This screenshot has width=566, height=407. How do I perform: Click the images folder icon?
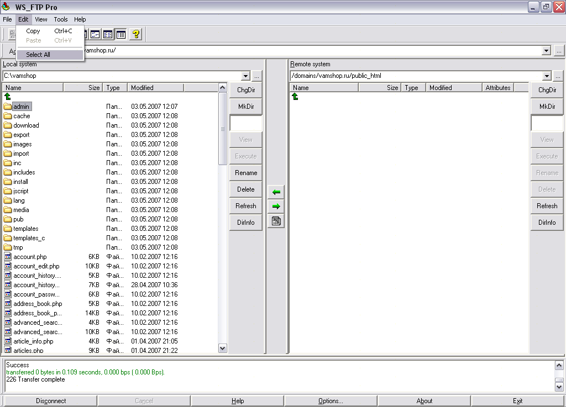(x=8, y=144)
